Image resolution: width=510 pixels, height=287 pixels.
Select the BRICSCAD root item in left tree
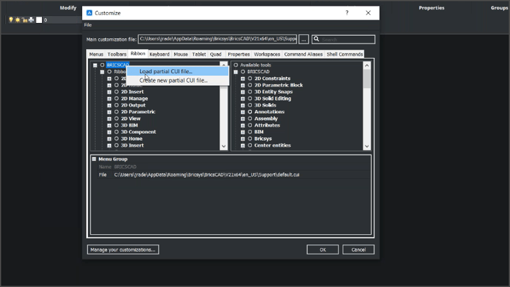click(118, 65)
